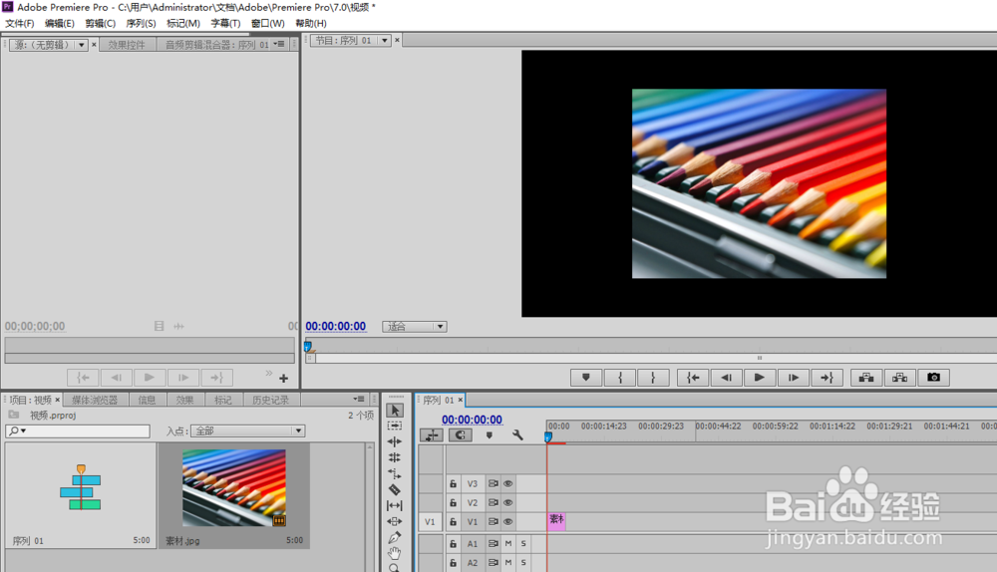This screenshot has width=997, height=572.
Task: Click the Extract button in Program monitor
Action: tap(899, 378)
